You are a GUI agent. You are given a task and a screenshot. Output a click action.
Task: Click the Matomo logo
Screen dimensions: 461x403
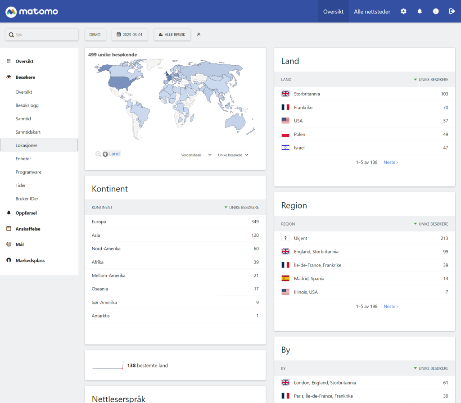(x=32, y=11)
